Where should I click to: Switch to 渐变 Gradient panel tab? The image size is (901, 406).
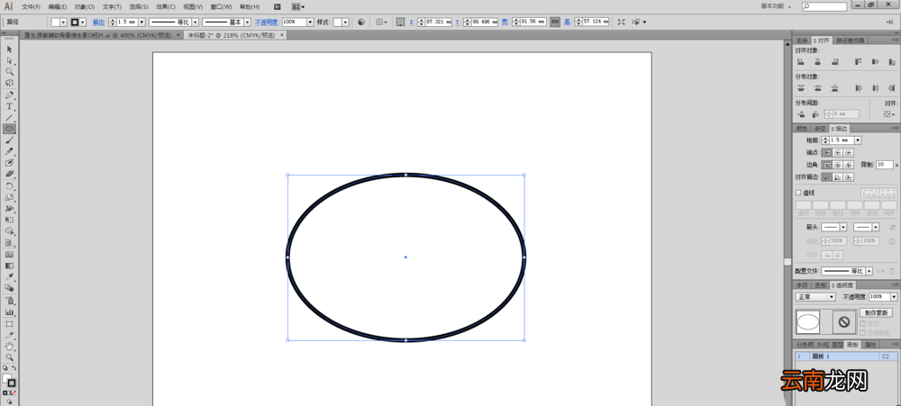point(820,129)
